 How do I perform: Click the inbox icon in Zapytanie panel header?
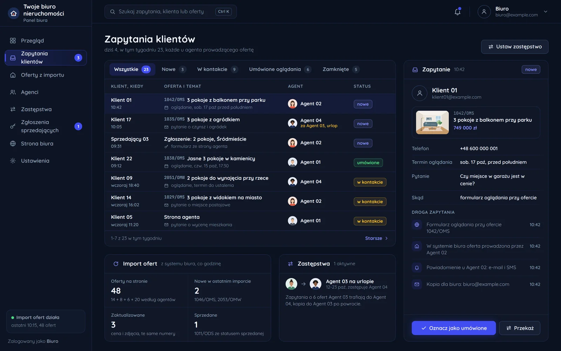point(415,70)
